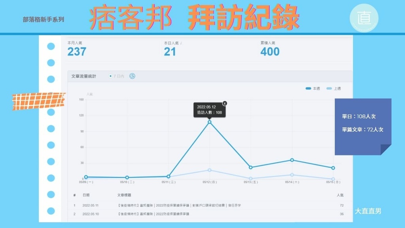Click the 造訪人數：108 tooltip text
This screenshot has width=405, height=228.
[210, 112]
